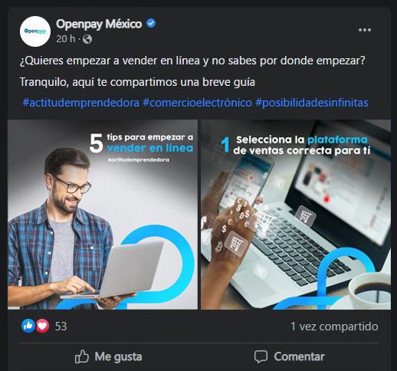Open the 'Selecciona la plataforma' image

pos(296,215)
